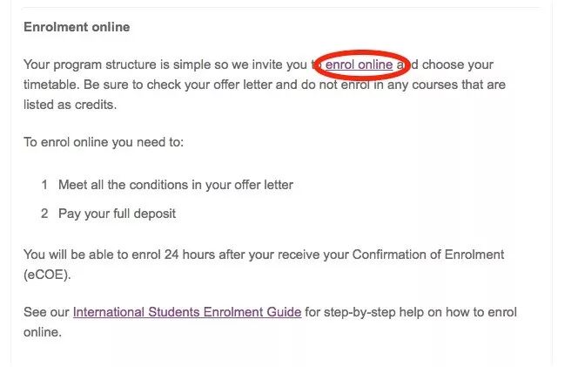Click the phrase "Confirmation of Enrolment"
The image size is (578, 367).
click(x=428, y=255)
